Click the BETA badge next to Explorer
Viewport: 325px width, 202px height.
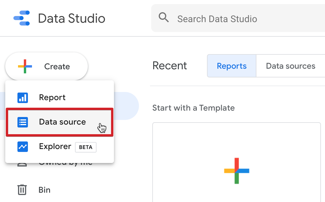tap(85, 147)
